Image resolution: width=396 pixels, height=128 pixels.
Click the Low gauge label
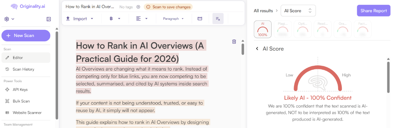(289, 75)
